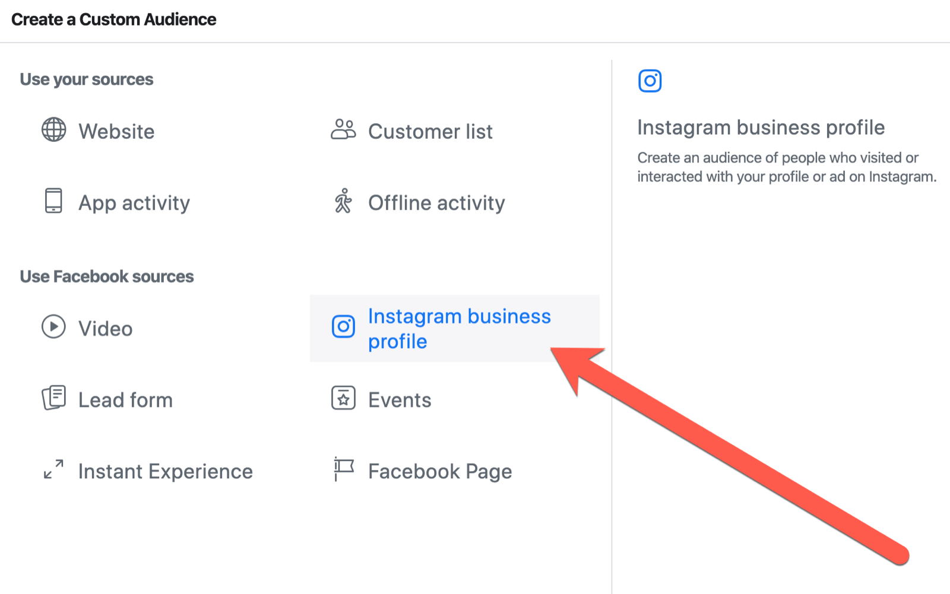
Task: Select the App activity source
Action: pos(134,202)
